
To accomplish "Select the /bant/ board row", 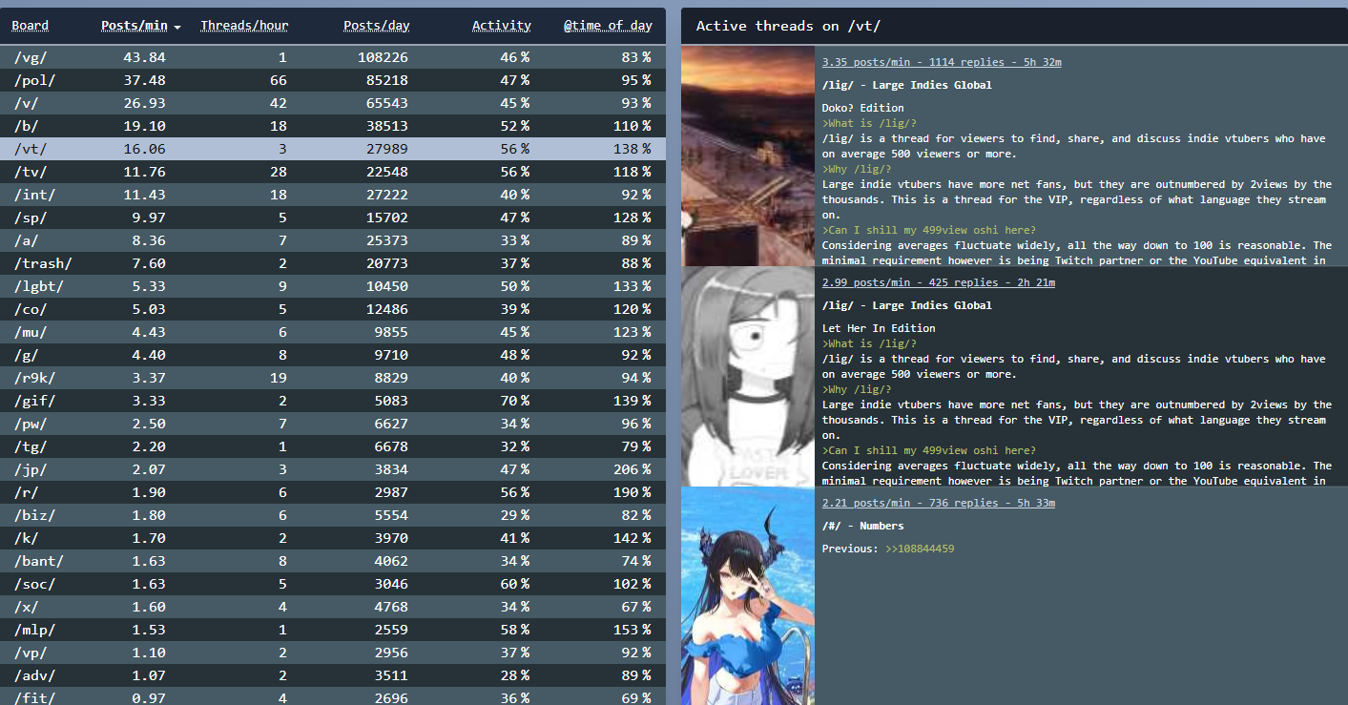I will (333, 561).
